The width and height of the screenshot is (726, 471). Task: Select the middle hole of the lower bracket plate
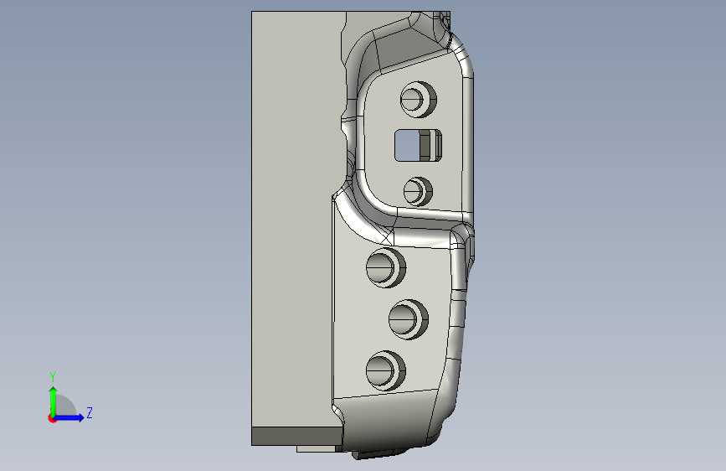click(x=409, y=319)
